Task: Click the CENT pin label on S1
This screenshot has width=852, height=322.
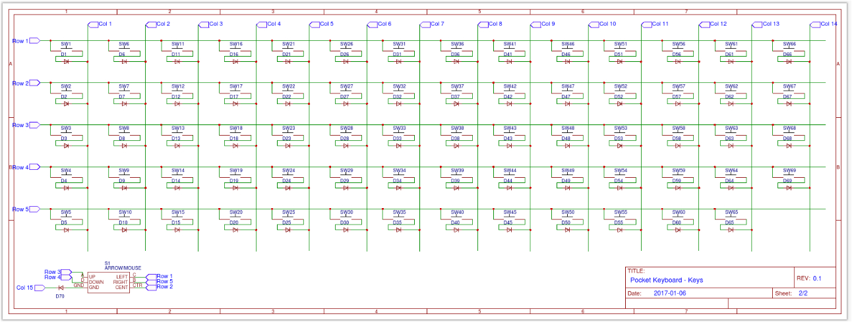Action: click(x=121, y=287)
